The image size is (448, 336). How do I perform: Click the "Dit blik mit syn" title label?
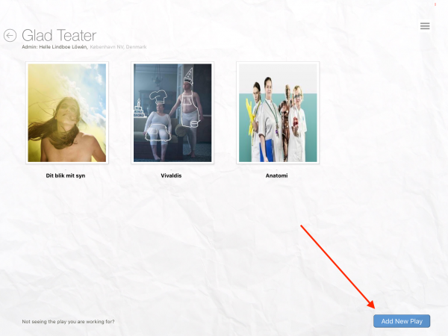point(66,175)
